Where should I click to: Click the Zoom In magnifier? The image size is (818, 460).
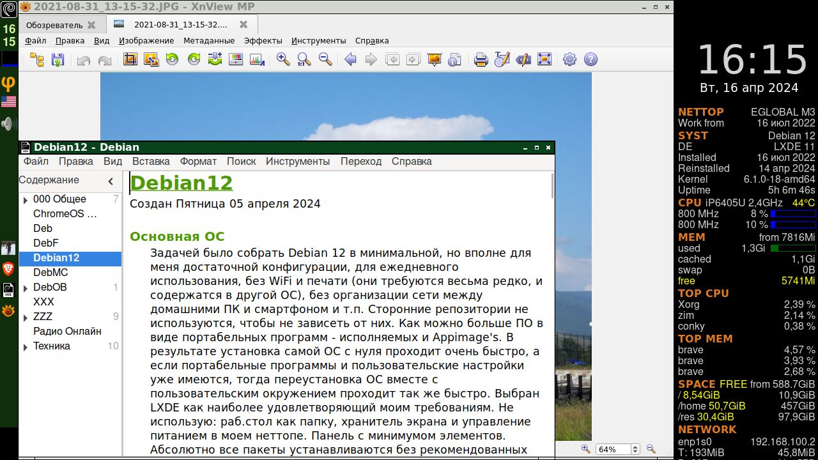click(x=283, y=59)
